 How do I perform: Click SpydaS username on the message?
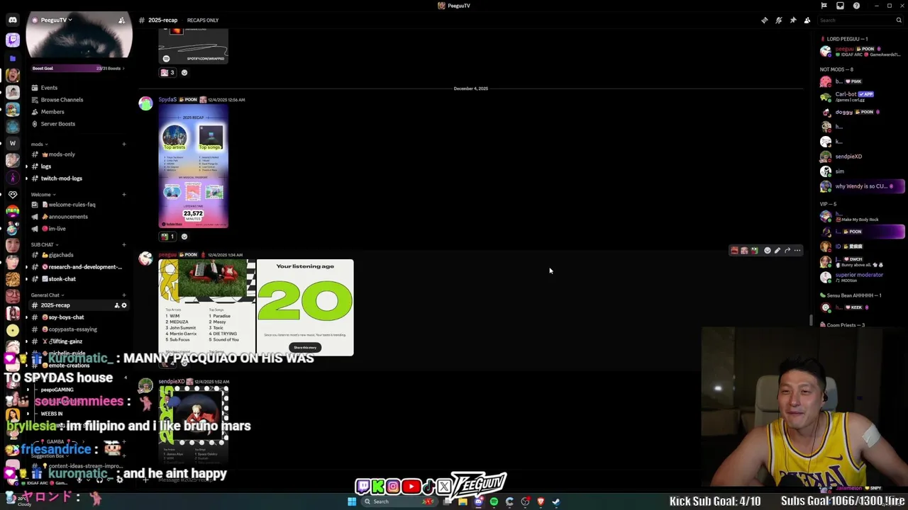(167, 100)
